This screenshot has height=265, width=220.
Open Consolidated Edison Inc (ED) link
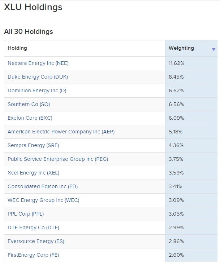[x=43, y=186]
